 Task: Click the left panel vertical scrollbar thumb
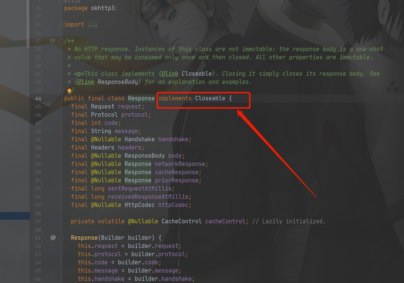[28, 24]
